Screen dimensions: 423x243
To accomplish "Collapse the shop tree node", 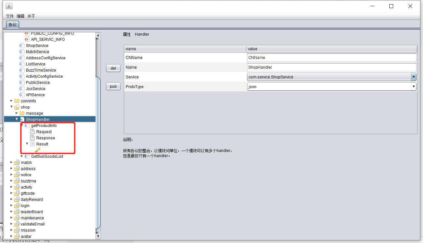I will coord(12,107).
